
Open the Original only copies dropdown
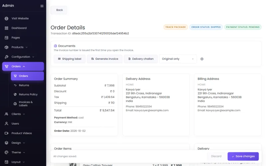coord(178,59)
